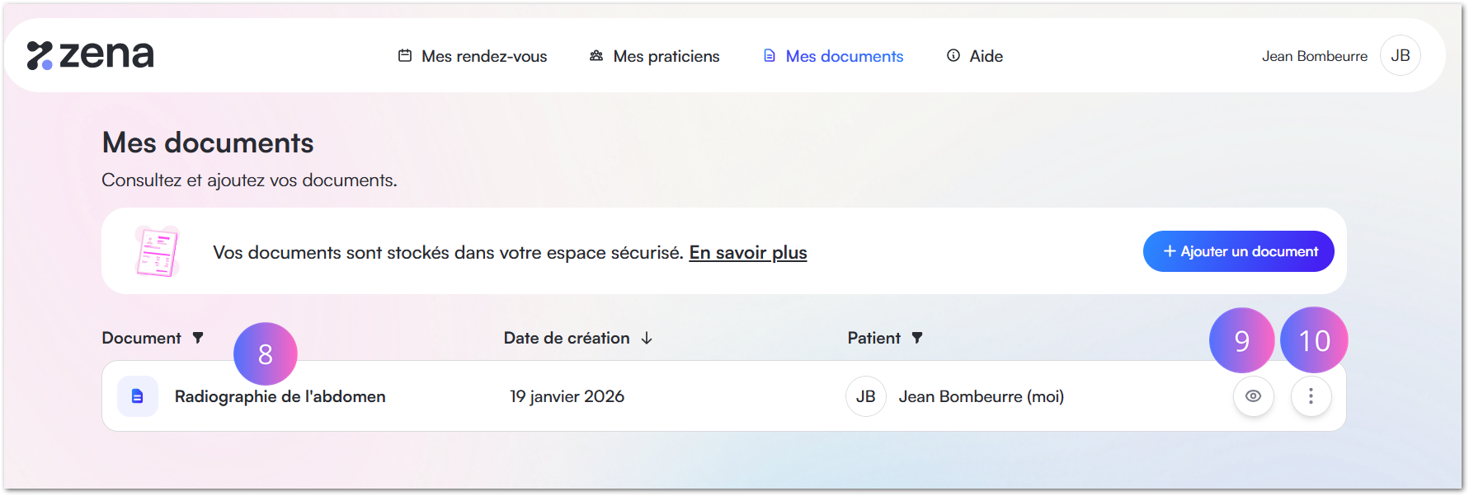The image size is (1469, 496).
Task: Follow the En savoir plus link
Action: (x=748, y=252)
